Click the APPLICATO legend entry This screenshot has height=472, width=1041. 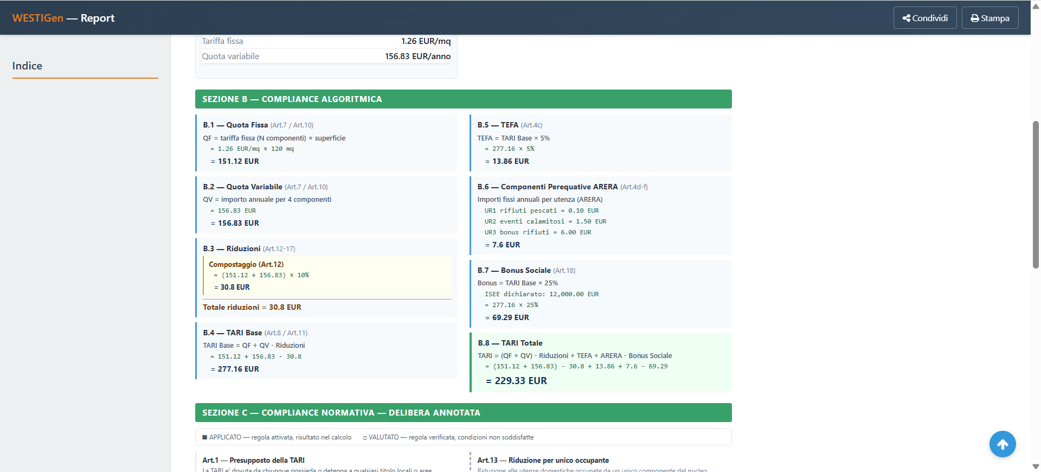[x=277, y=437]
